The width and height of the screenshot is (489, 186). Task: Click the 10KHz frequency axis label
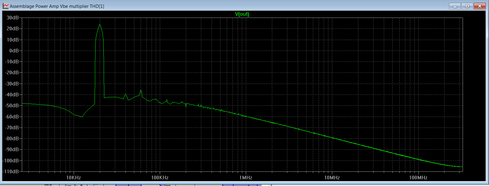click(74, 178)
